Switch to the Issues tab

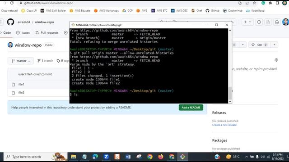coord(23,33)
